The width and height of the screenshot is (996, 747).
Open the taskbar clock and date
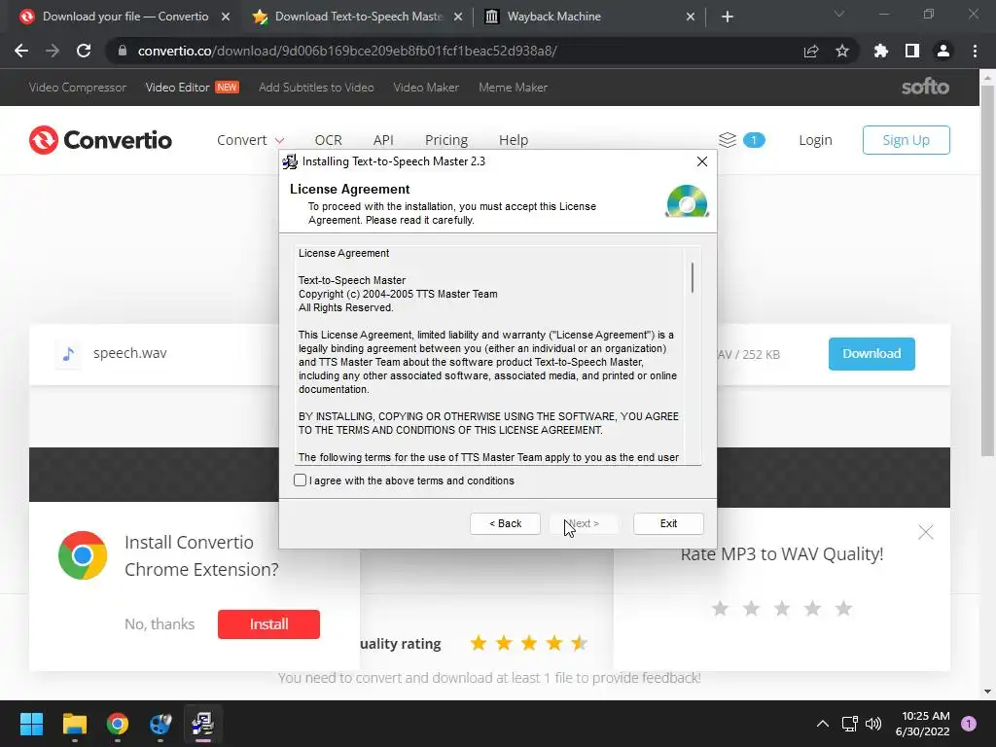click(922, 724)
